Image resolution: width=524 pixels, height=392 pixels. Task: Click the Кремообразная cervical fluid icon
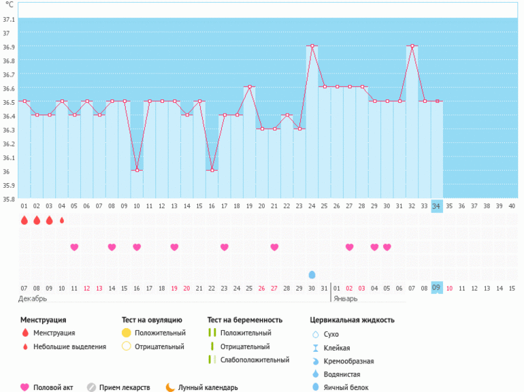point(314,361)
